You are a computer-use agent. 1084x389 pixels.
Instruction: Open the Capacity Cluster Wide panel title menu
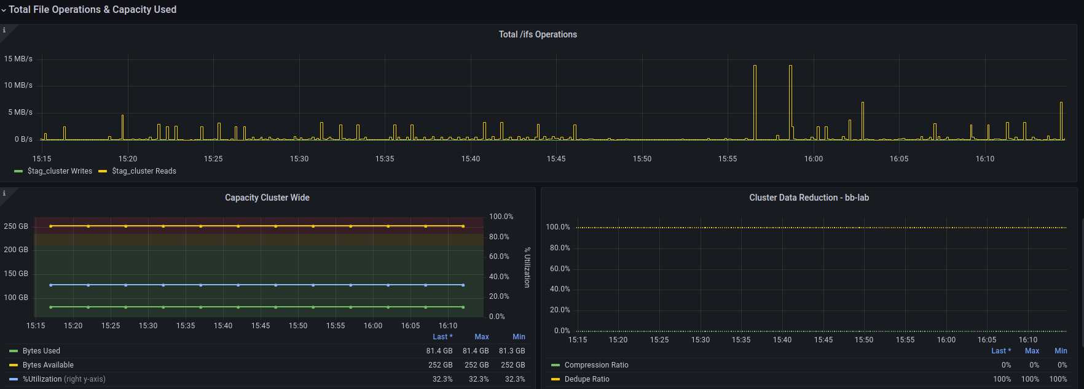tap(267, 198)
